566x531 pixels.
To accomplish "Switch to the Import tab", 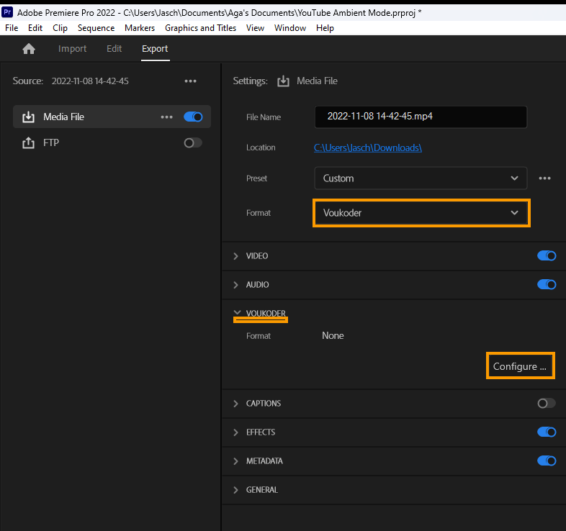I will pos(72,49).
